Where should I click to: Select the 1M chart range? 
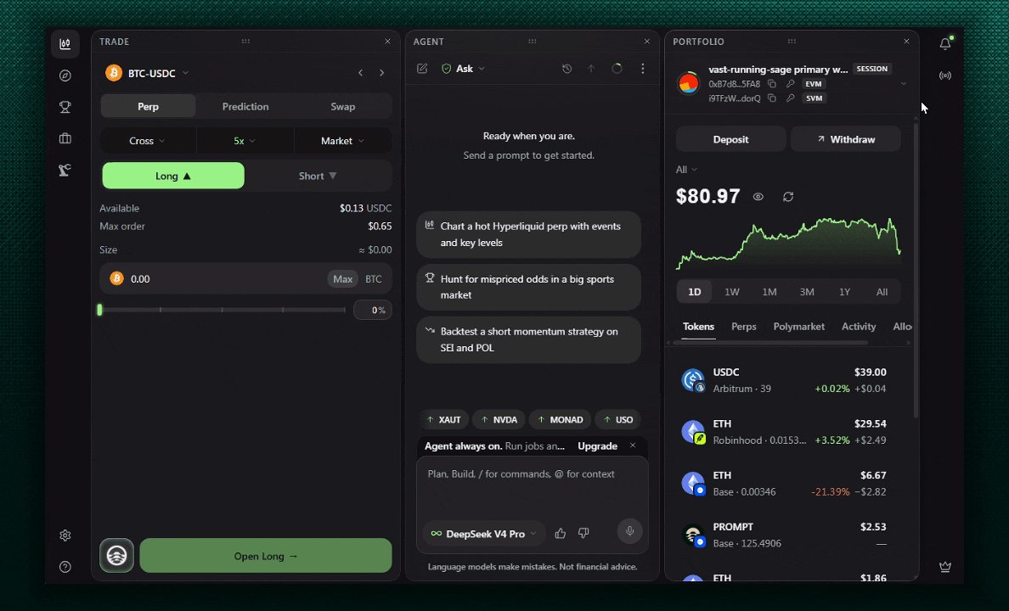[769, 292]
